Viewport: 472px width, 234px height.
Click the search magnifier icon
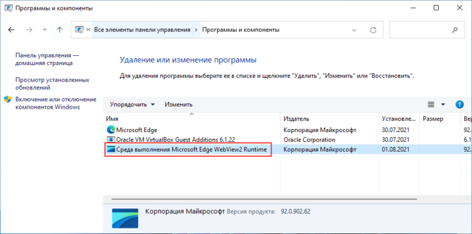tap(455, 29)
